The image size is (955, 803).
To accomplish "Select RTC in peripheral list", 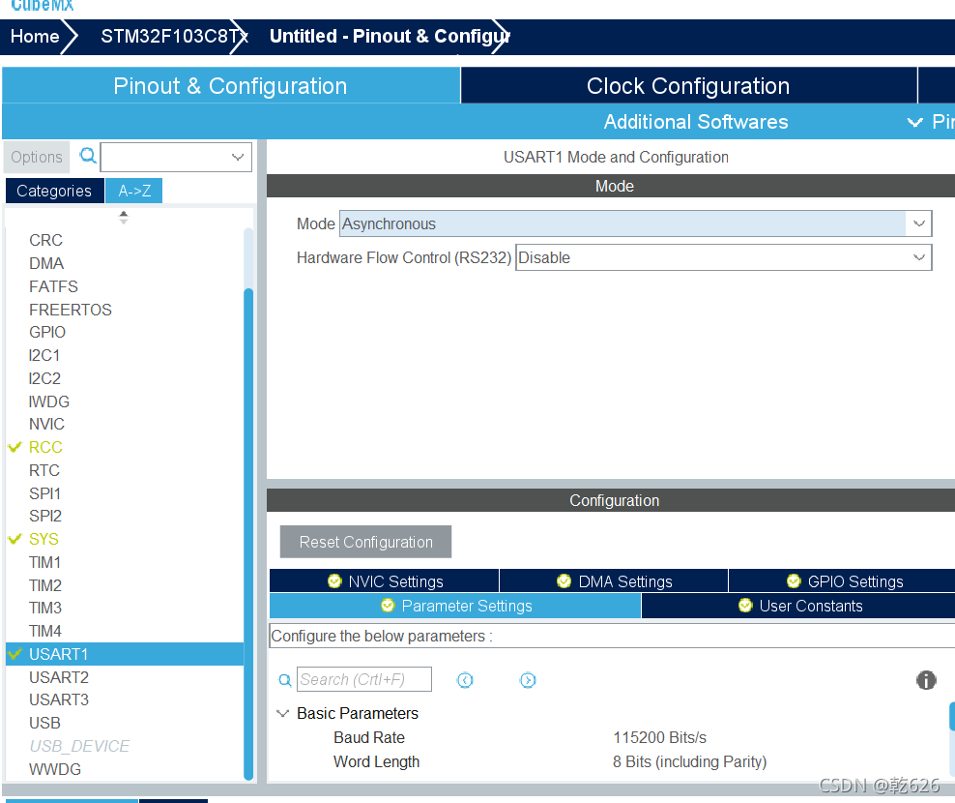I will [44, 471].
